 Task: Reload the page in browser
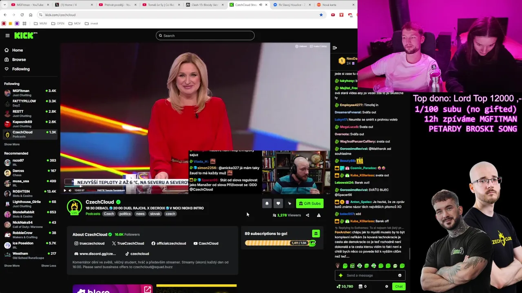(x=22, y=15)
